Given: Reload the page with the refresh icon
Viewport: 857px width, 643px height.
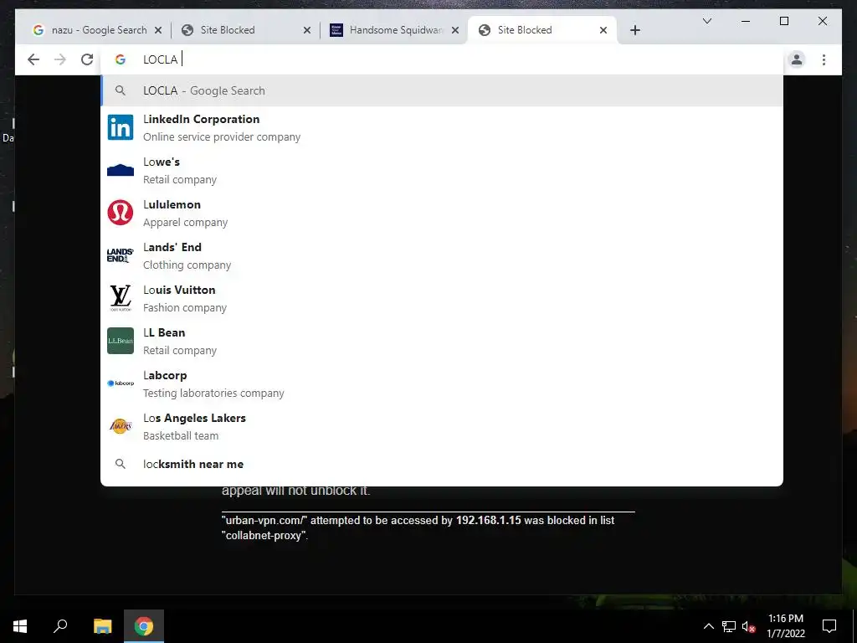Looking at the screenshot, I should tap(87, 59).
